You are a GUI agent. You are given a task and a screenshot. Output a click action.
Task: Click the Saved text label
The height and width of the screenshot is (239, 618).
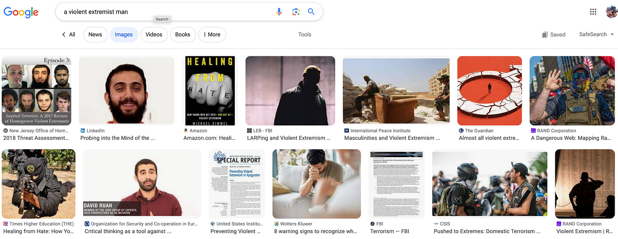coord(558,35)
